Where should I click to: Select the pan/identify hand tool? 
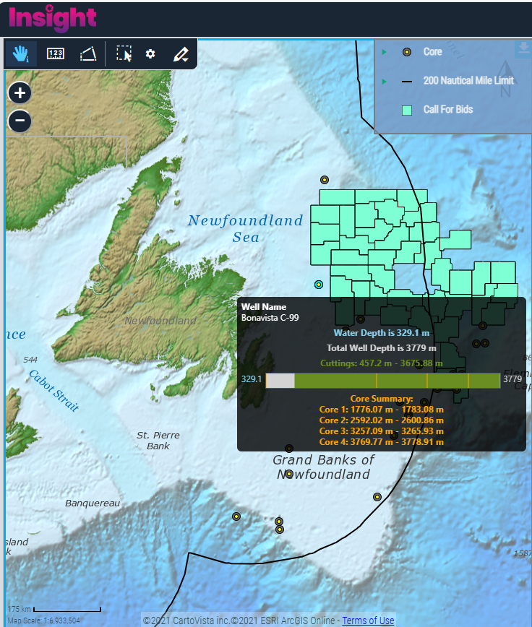20,53
